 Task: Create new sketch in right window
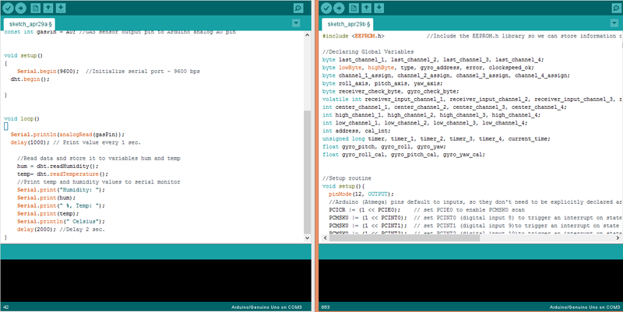(x=354, y=8)
